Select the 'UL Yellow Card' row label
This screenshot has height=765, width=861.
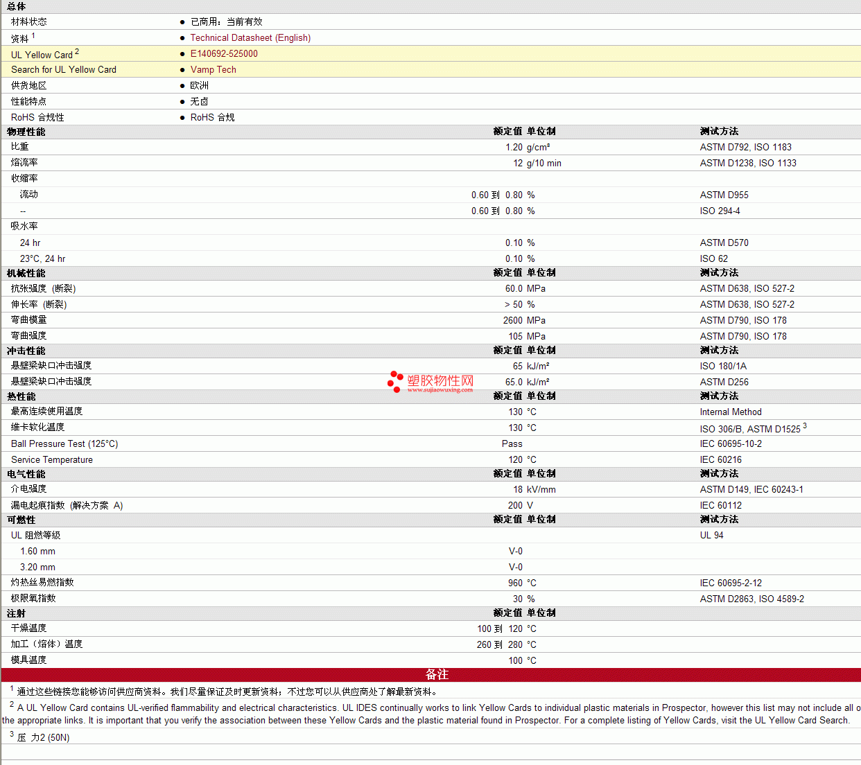pos(42,55)
